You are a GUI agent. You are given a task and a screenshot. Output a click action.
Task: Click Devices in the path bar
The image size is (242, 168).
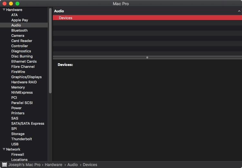click(x=90, y=164)
